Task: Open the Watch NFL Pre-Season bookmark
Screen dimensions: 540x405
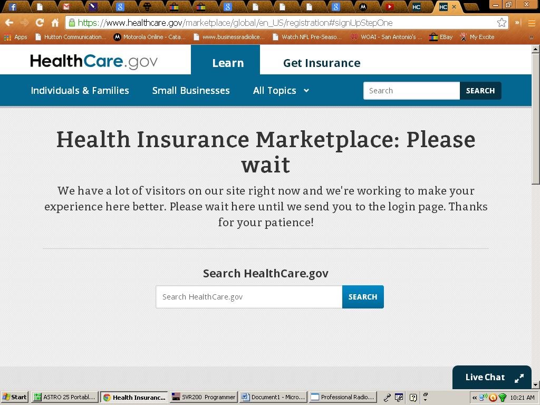Action: (307, 37)
